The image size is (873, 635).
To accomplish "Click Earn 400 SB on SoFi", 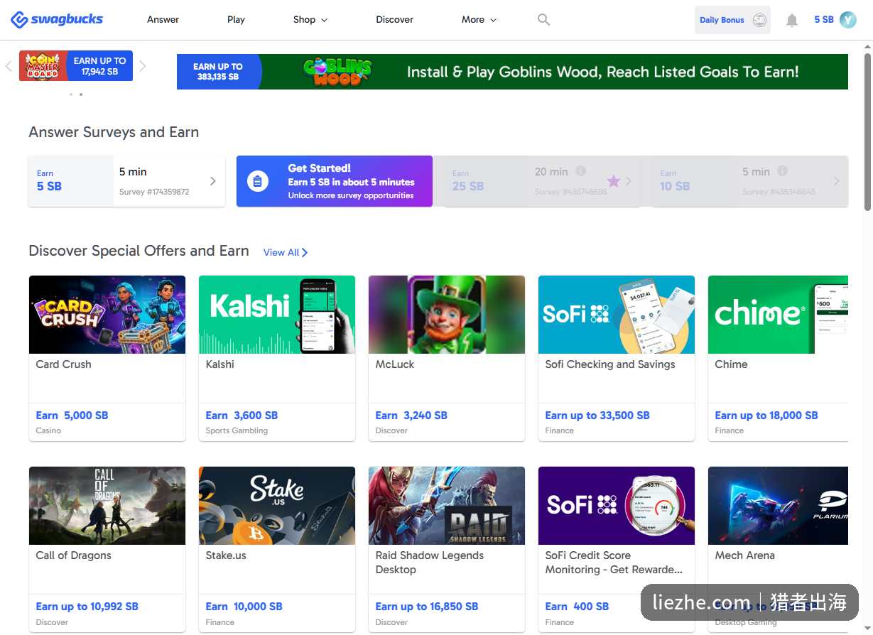I will pos(577,607).
